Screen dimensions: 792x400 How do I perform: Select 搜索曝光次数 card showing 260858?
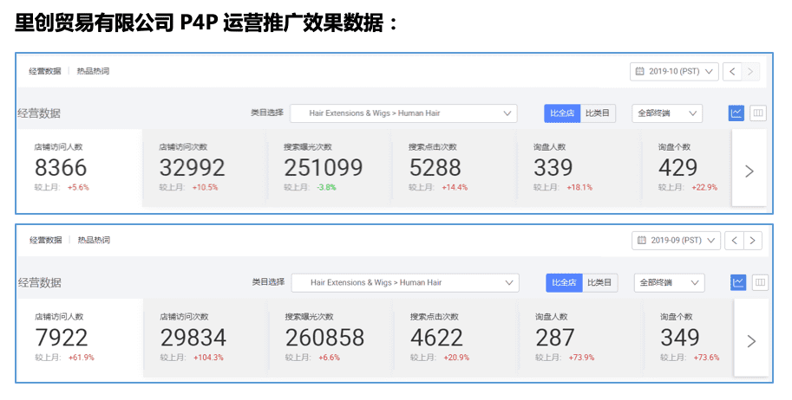pyautogui.click(x=331, y=338)
